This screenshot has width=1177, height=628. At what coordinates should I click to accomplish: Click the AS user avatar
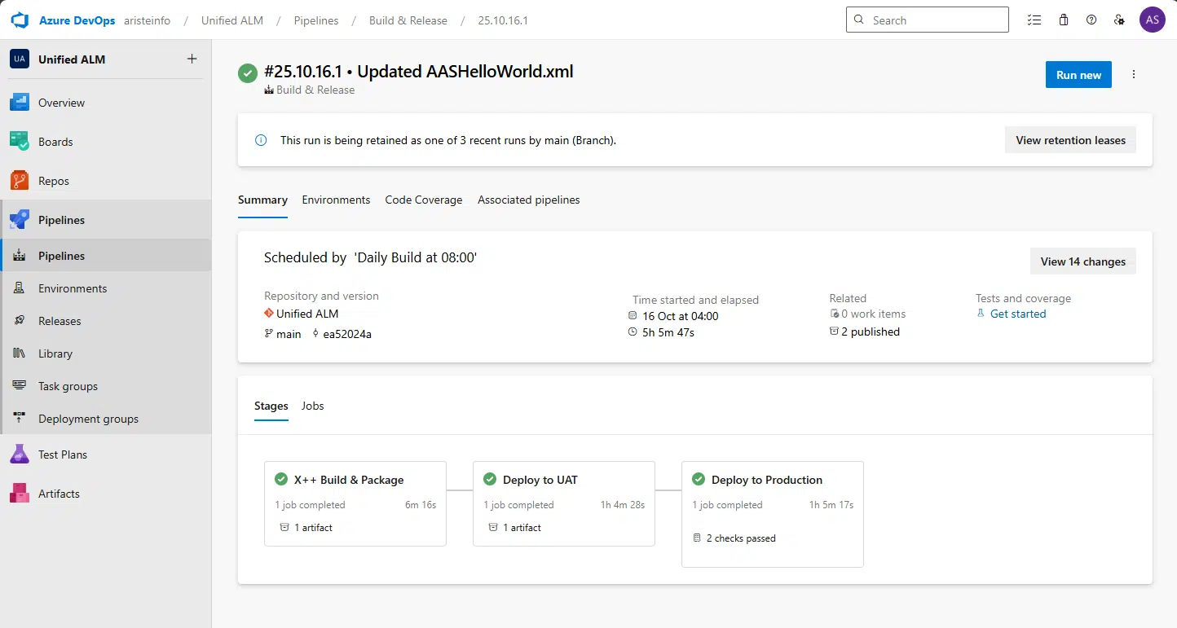(1152, 20)
